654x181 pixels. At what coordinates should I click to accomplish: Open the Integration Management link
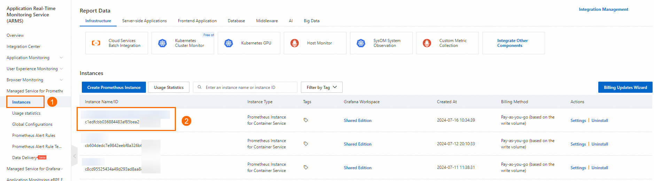(x=604, y=9)
